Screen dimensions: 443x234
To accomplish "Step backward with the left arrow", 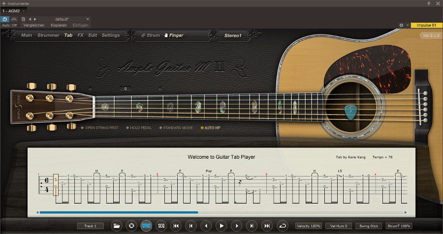I will (x=206, y=226).
